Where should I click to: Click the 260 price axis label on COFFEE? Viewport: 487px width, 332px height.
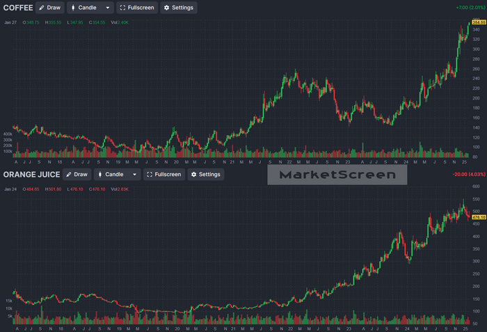tap(476, 69)
